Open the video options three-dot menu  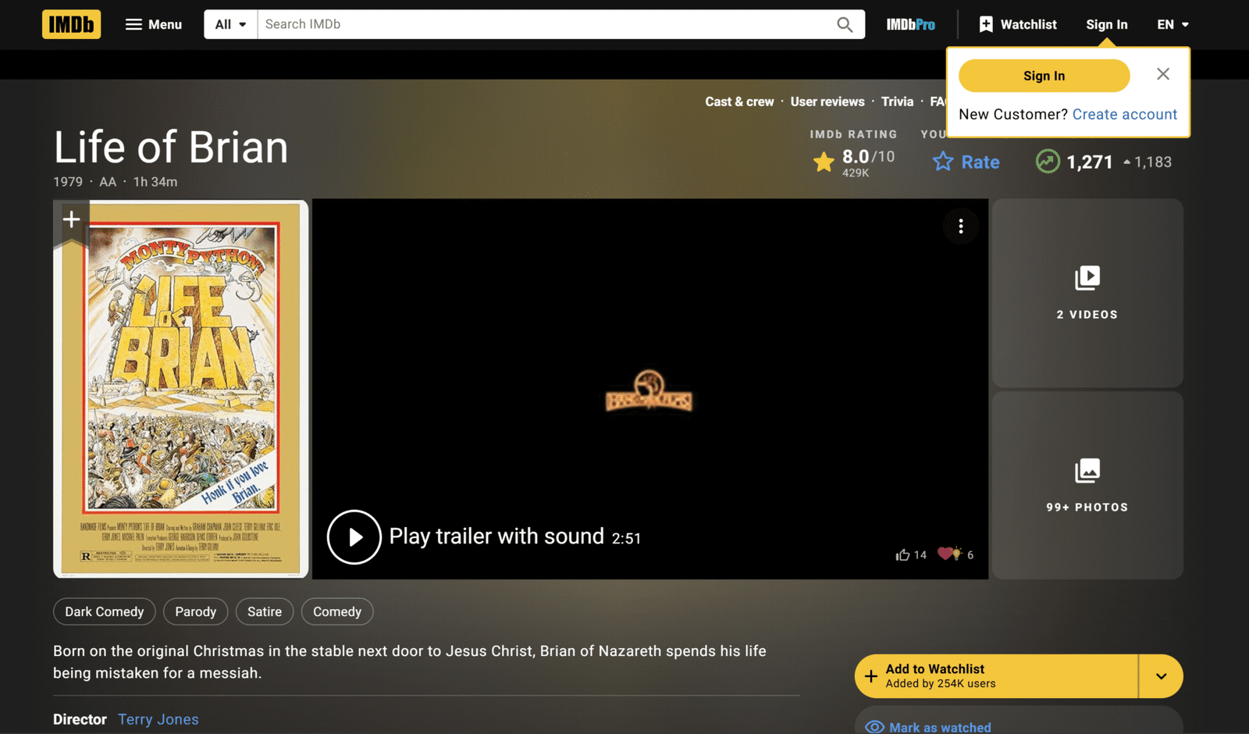961,226
